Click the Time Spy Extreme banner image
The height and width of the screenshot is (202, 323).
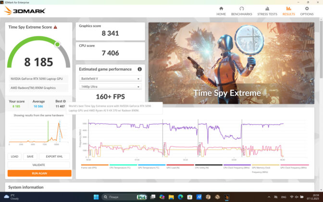231,63
